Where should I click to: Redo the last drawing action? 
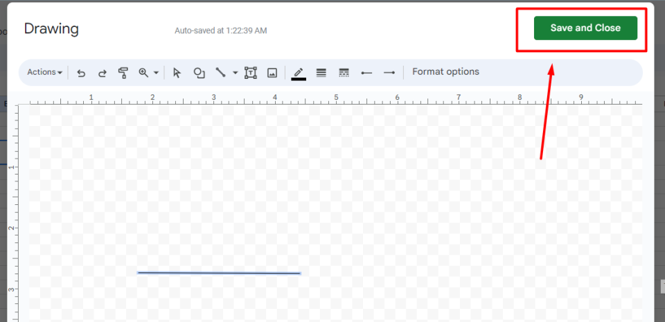(x=103, y=73)
